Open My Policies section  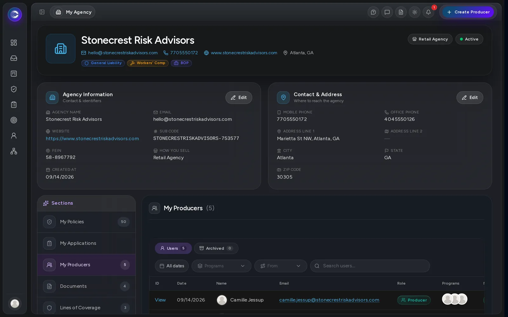point(86,222)
